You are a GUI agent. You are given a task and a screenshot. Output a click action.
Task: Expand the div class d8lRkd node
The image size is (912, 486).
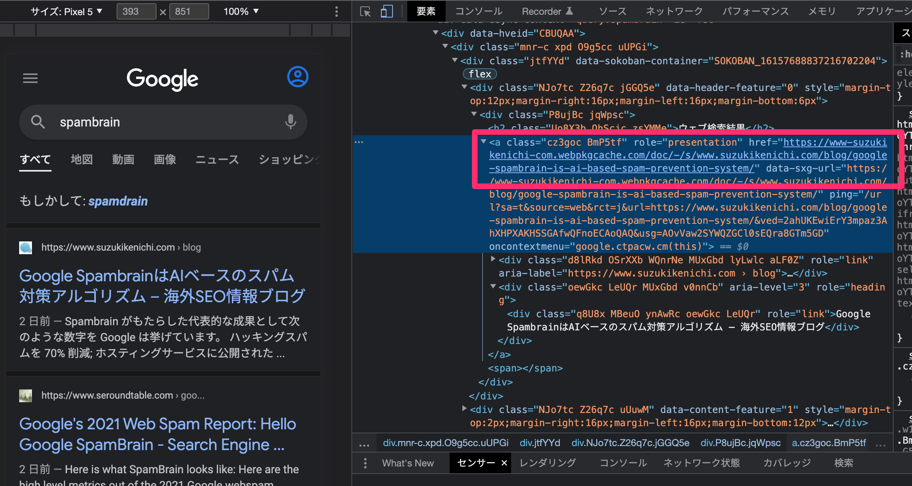(x=493, y=259)
